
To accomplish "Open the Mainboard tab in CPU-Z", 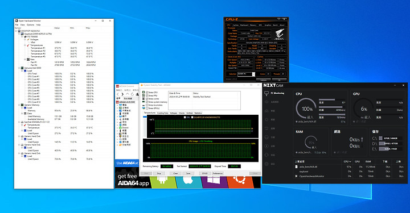I will coord(244,25).
